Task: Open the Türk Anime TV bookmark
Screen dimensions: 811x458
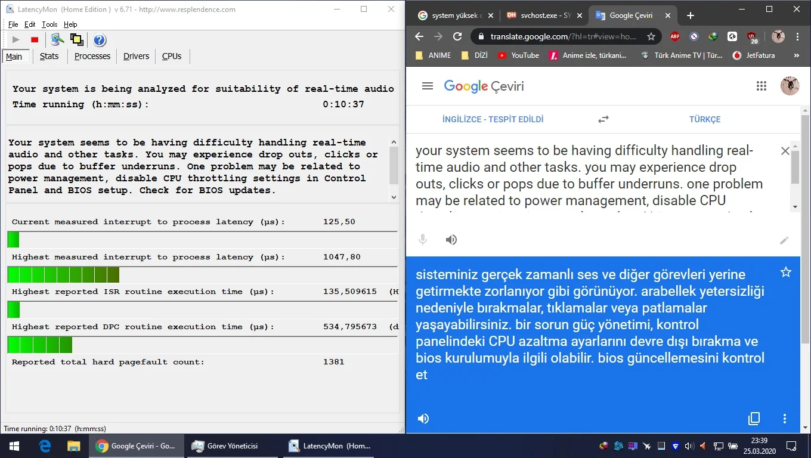Action: 681,55
